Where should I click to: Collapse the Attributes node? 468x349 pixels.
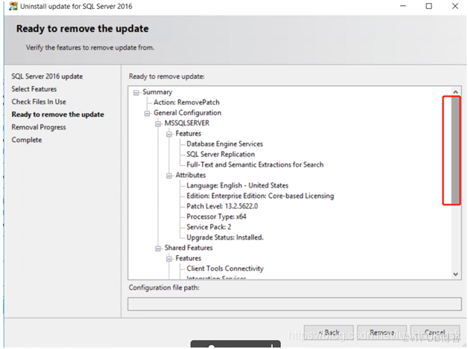[169, 176]
